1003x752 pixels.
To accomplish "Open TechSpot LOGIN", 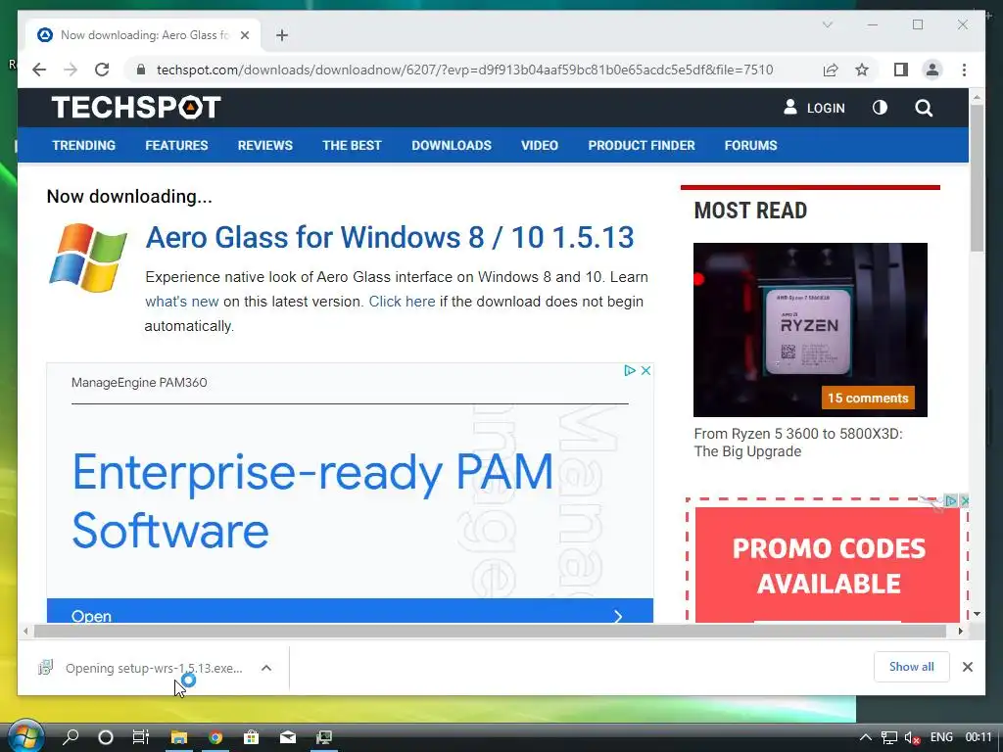I will click(814, 108).
